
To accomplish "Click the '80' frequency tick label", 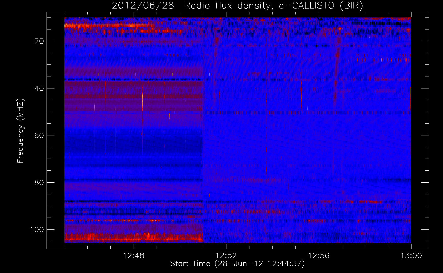I will point(39,183).
